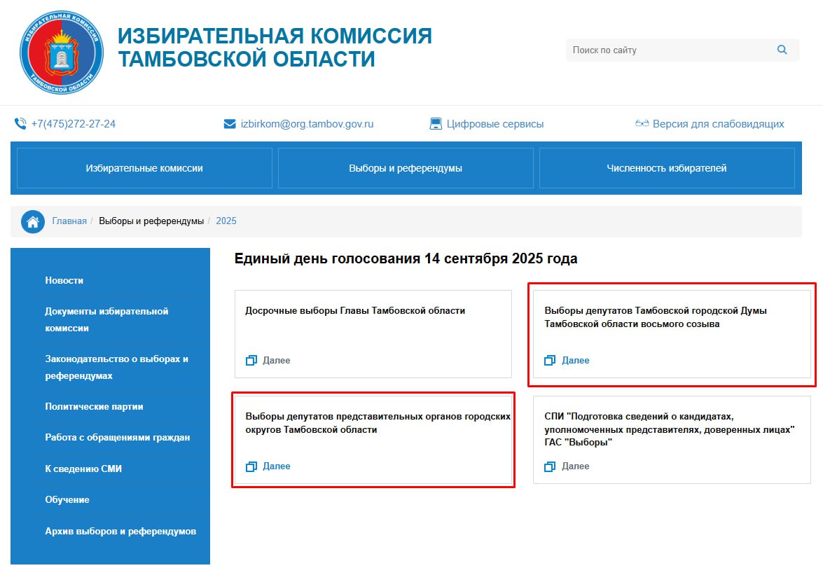823x568 pixels.
Task: Click izbirkom@org.tambov.gov.ru email link
Action: (307, 124)
